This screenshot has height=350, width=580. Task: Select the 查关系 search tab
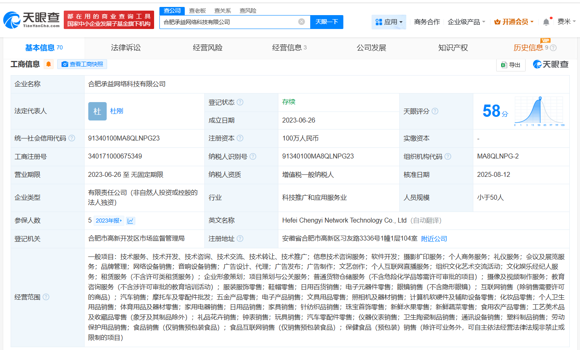pyautogui.click(x=223, y=11)
